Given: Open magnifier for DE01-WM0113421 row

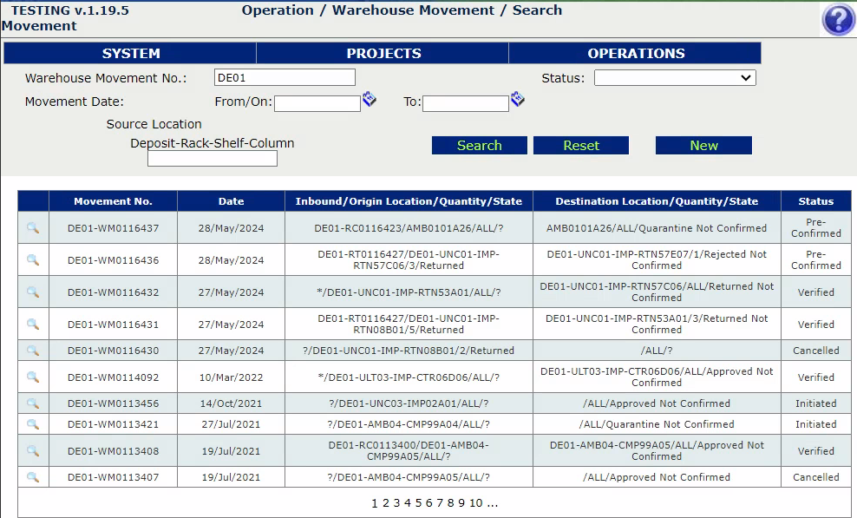Looking at the screenshot, I should (33, 424).
